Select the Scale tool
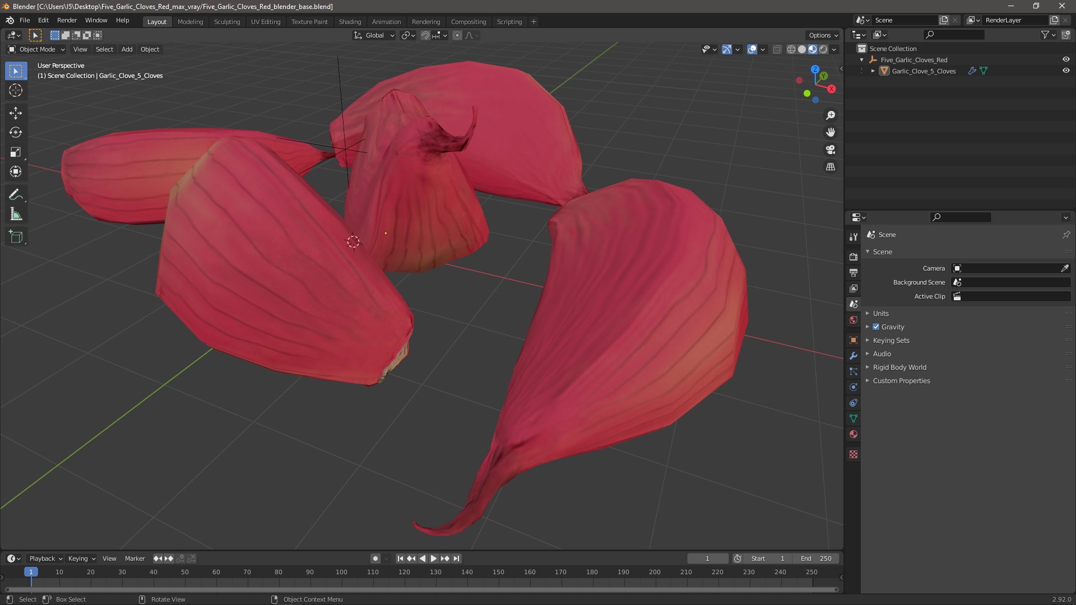The height and width of the screenshot is (605, 1076). tap(16, 152)
